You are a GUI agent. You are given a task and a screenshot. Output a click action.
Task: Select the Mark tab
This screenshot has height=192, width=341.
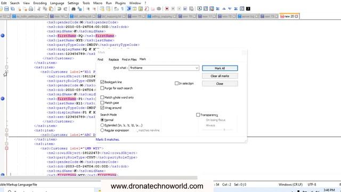point(143,59)
